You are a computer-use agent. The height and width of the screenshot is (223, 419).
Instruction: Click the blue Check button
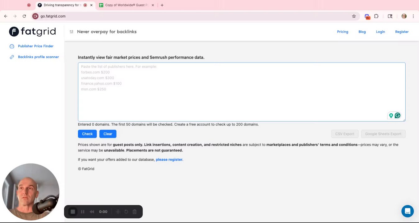[87, 134]
